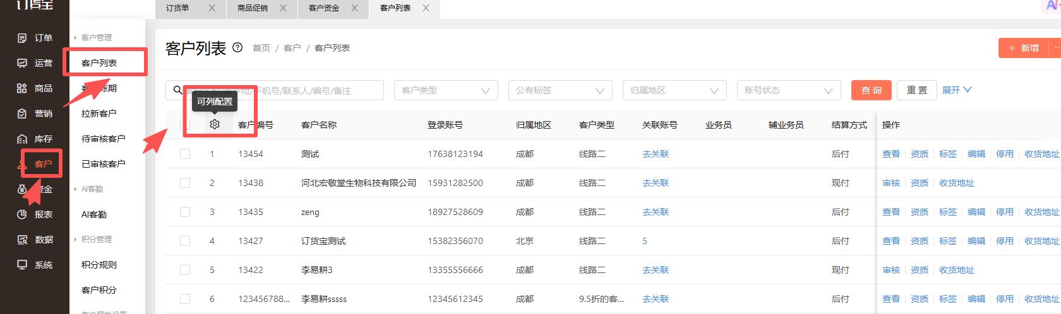Open 客户积分 menu item
Screen dimensions: 1061x314
click(x=99, y=290)
